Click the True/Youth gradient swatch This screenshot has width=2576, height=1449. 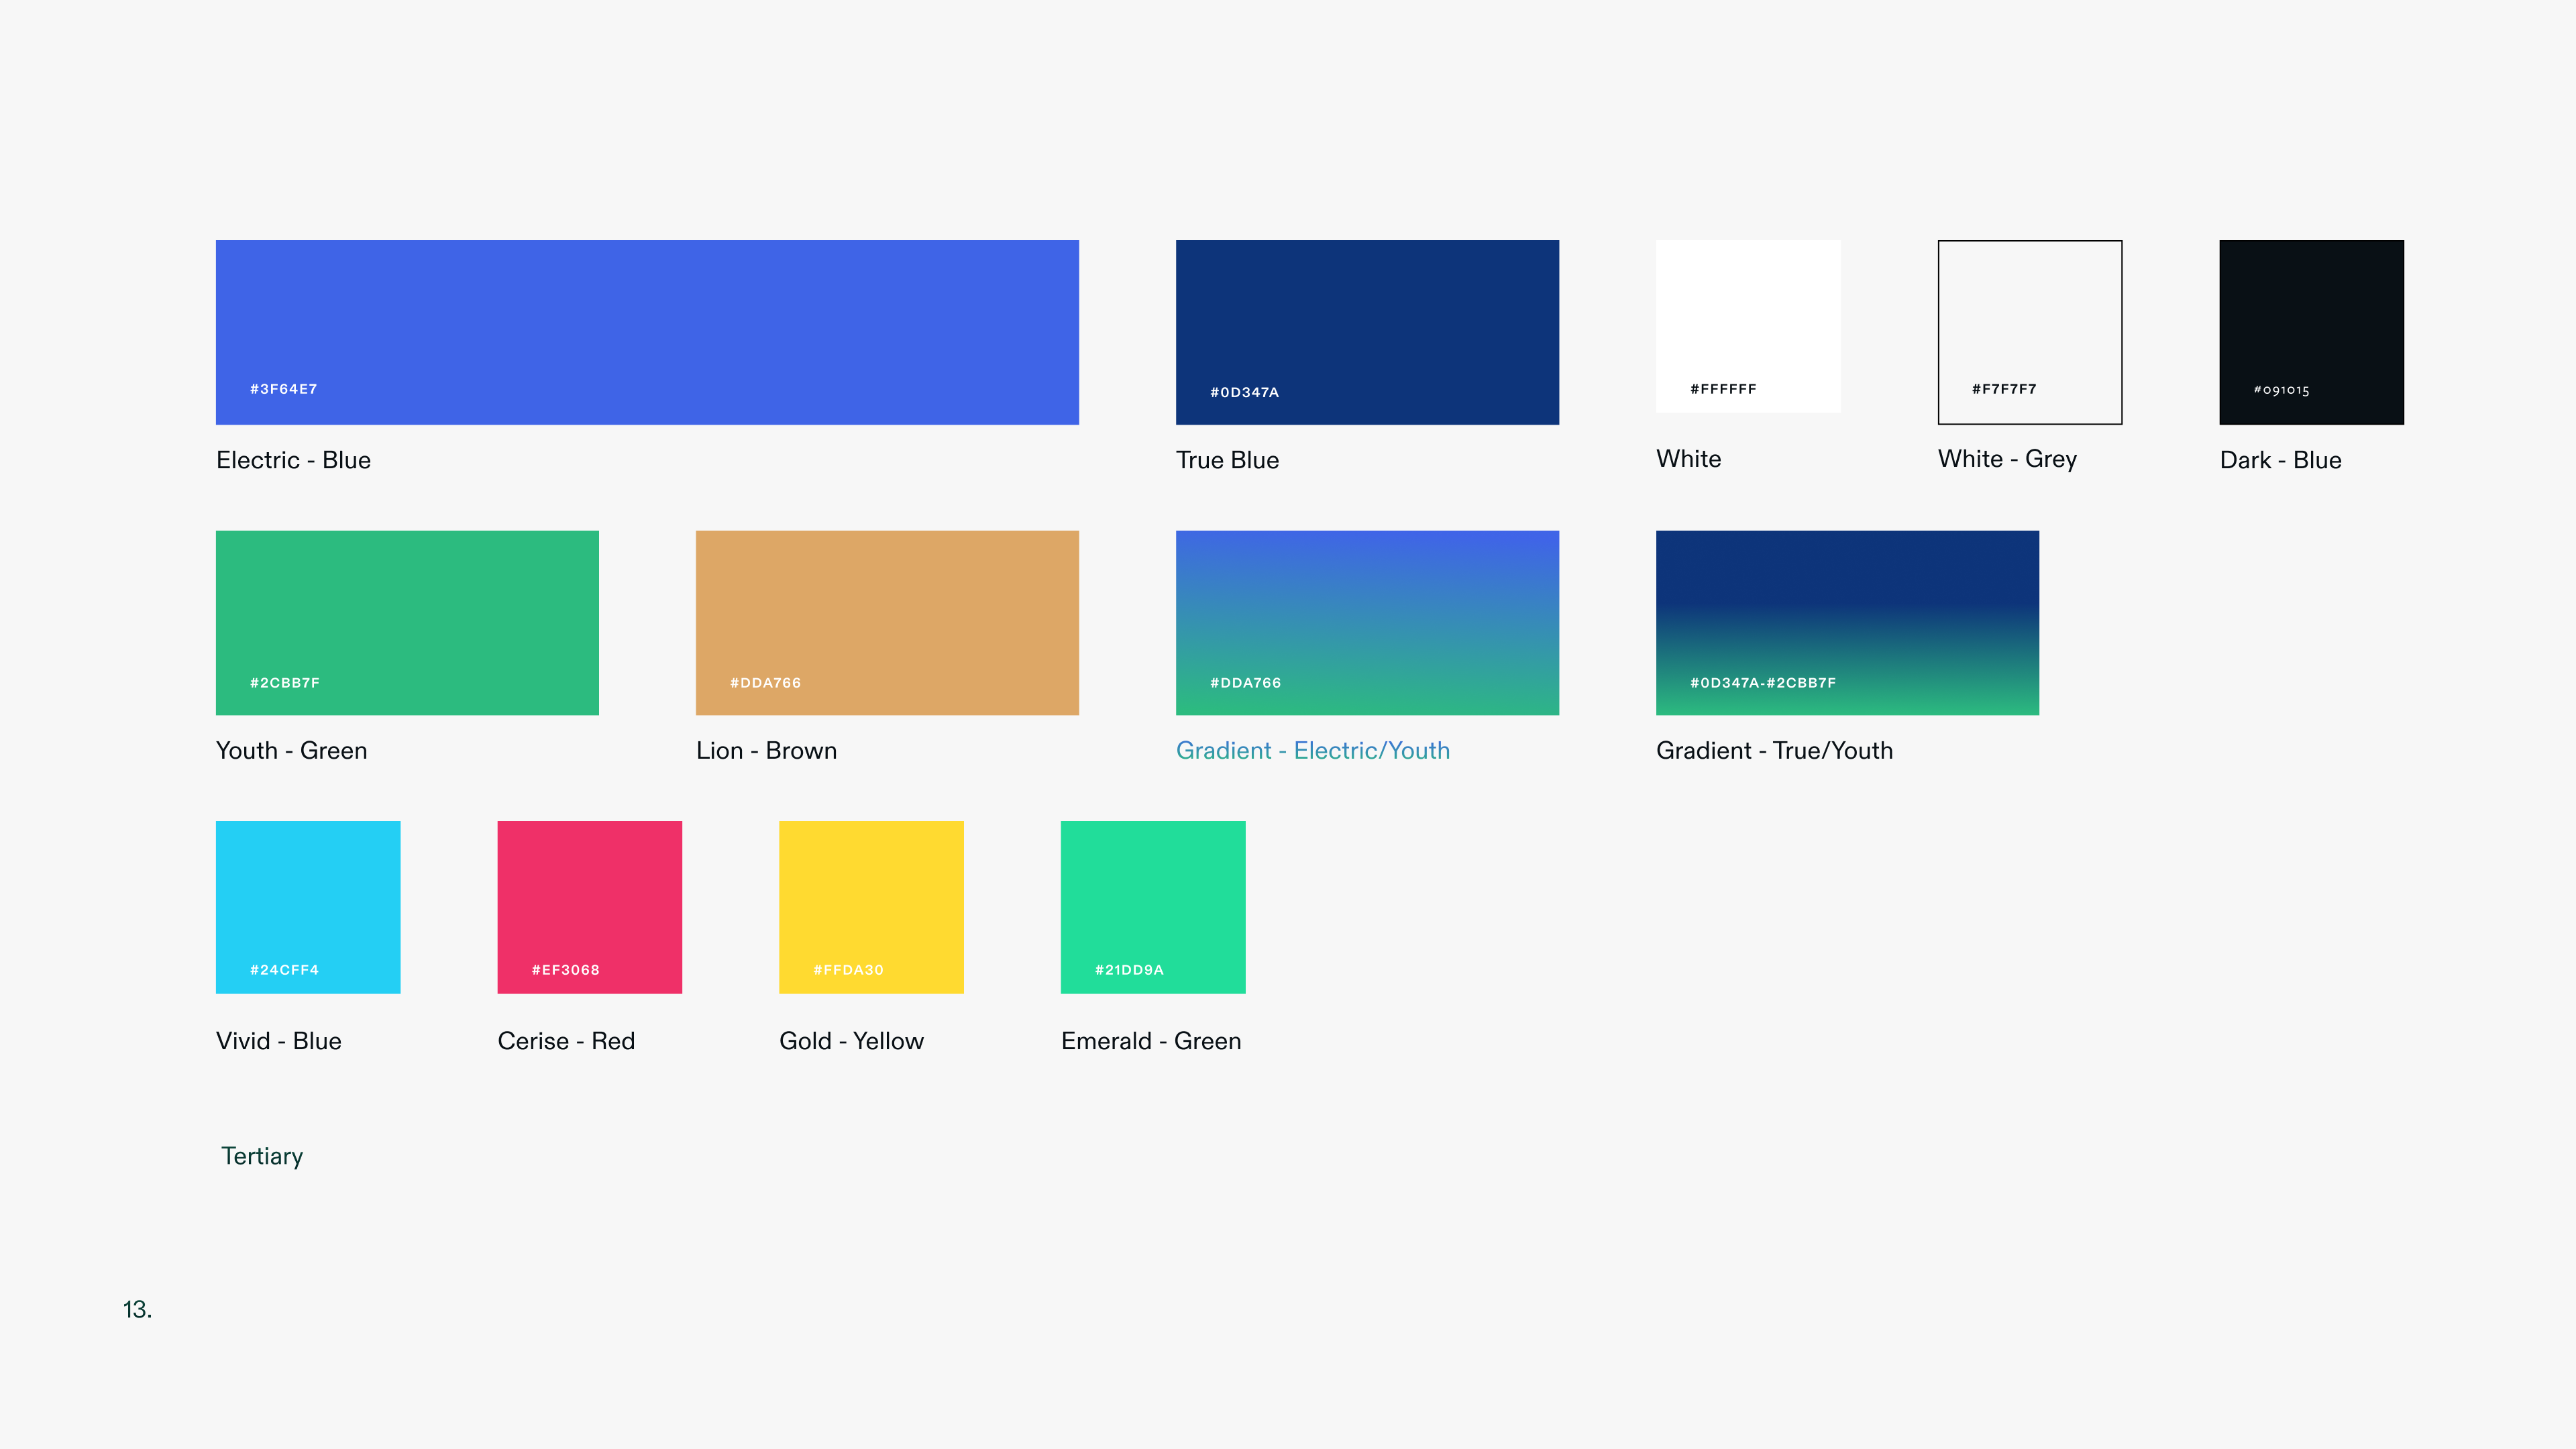point(1847,610)
